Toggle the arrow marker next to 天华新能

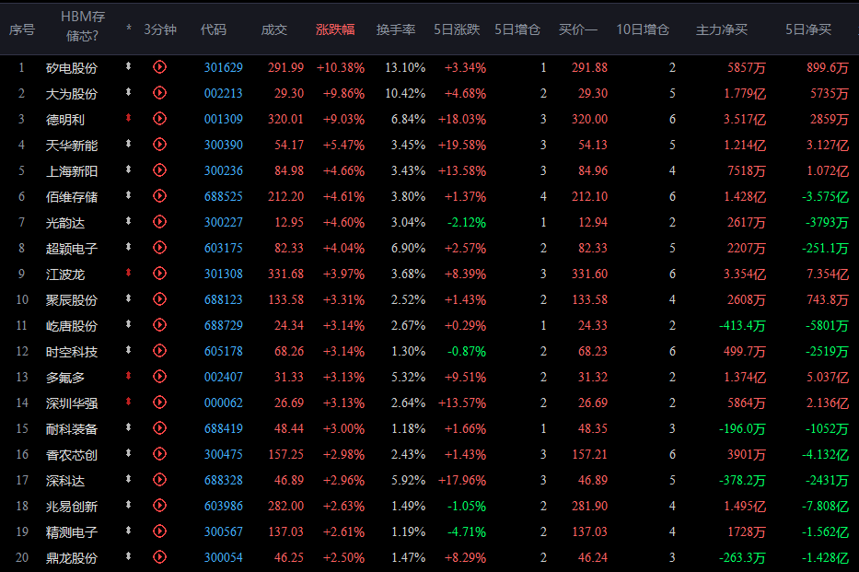point(129,145)
